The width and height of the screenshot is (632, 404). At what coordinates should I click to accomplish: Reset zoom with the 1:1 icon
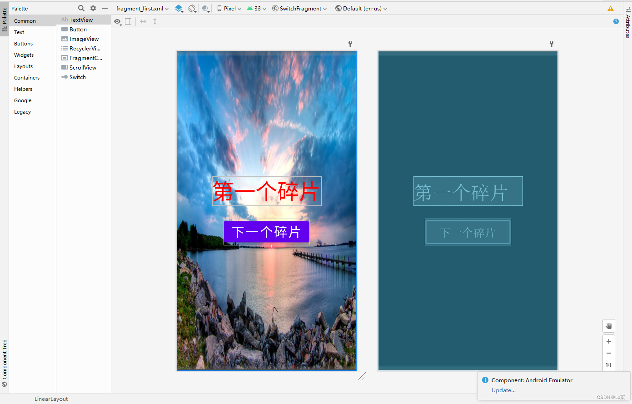(609, 364)
